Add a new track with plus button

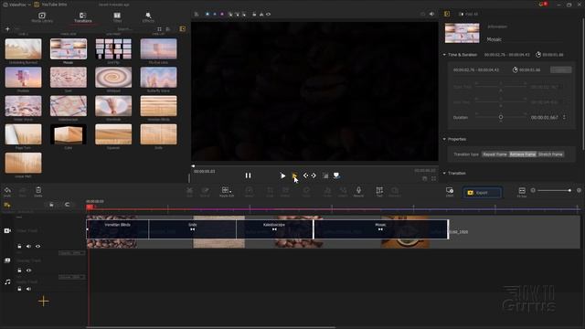coord(44,301)
